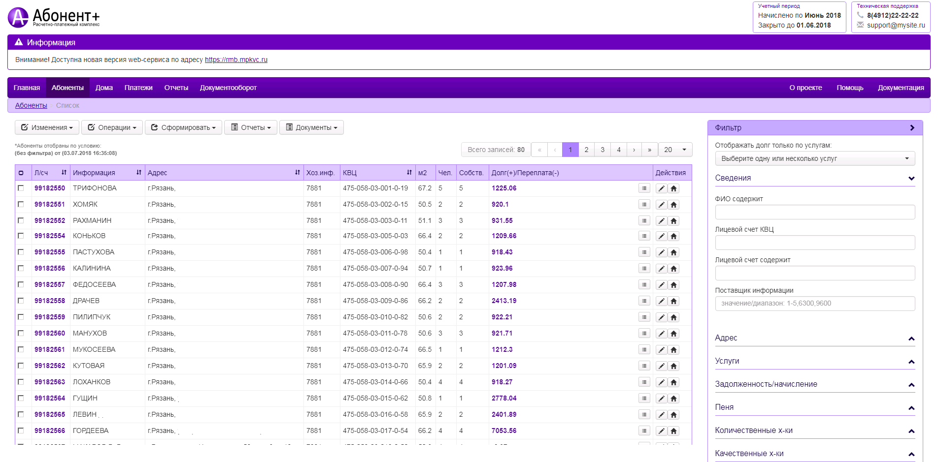The height and width of the screenshot is (462, 938).
Task: Open Документация in top navigation
Action: 901,88
